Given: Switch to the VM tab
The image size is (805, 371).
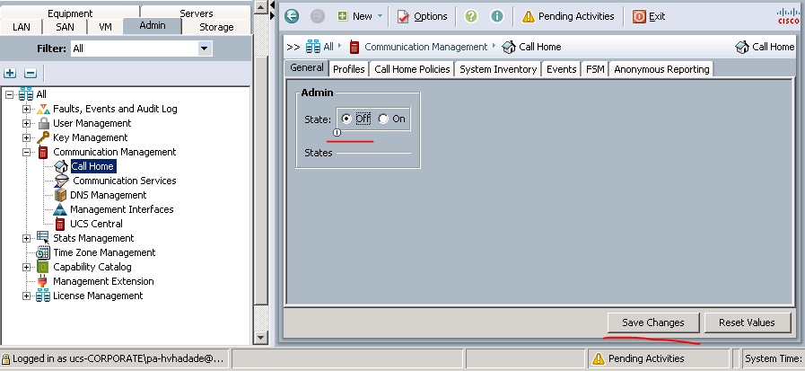Looking at the screenshot, I should [x=105, y=27].
